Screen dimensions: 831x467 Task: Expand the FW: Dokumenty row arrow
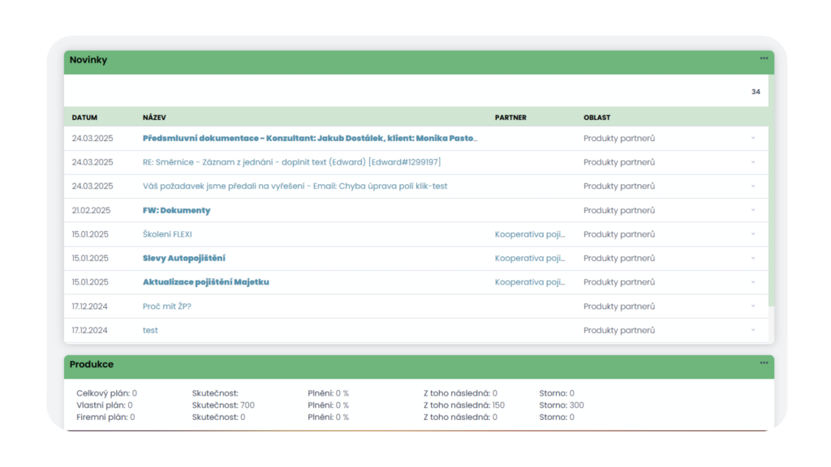(x=753, y=211)
